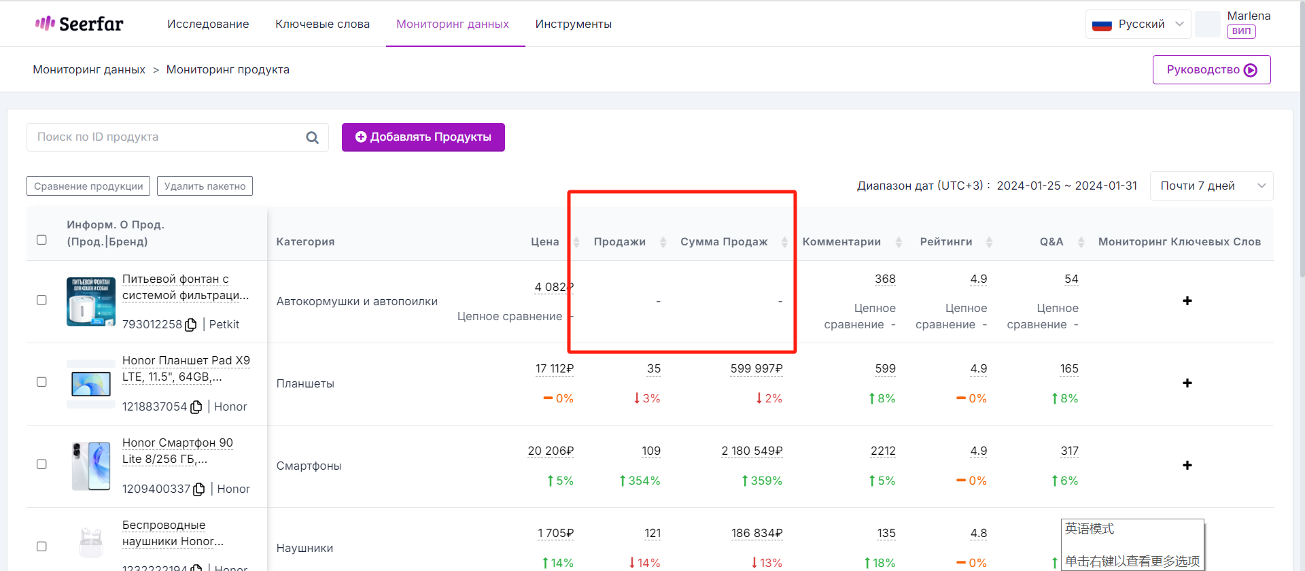Open the Инструменты menu
This screenshot has width=1305, height=571.
[573, 24]
